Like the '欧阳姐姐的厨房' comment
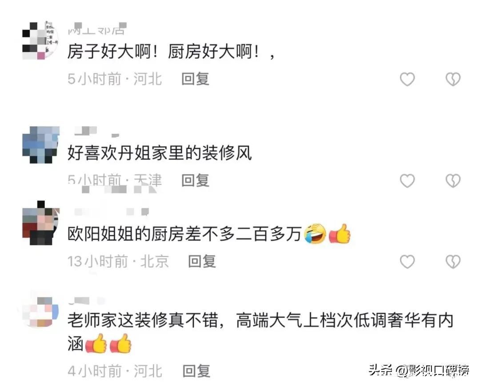The height and width of the screenshot is (387, 480). tap(407, 262)
